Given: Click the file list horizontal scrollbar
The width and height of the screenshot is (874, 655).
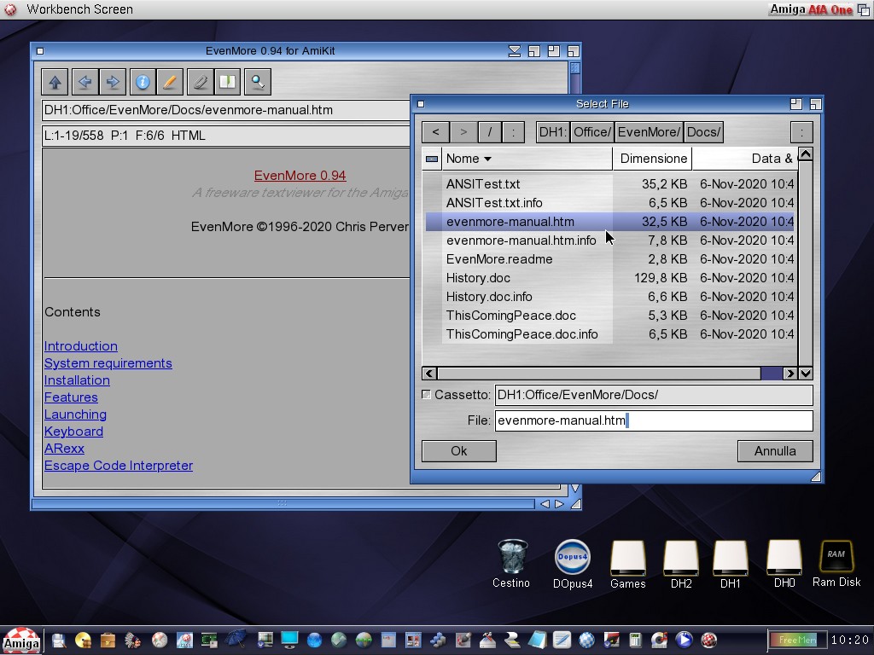Looking at the screenshot, I should 597,373.
